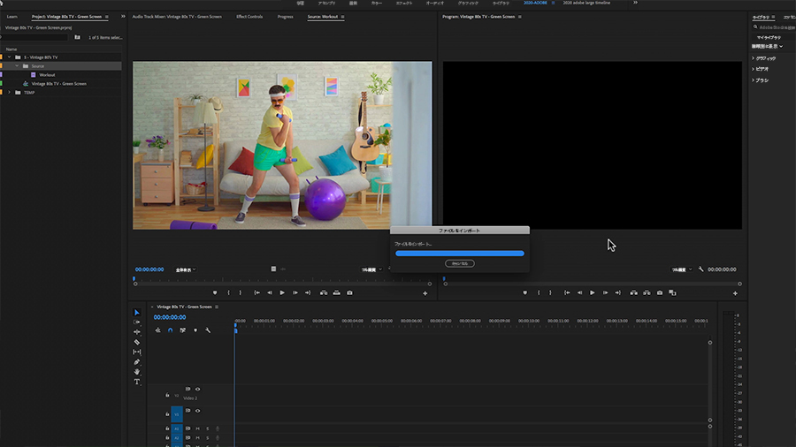Open Source monitor zoom level dropdown
Viewport: 796px width, 447px height.
[186, 270]
